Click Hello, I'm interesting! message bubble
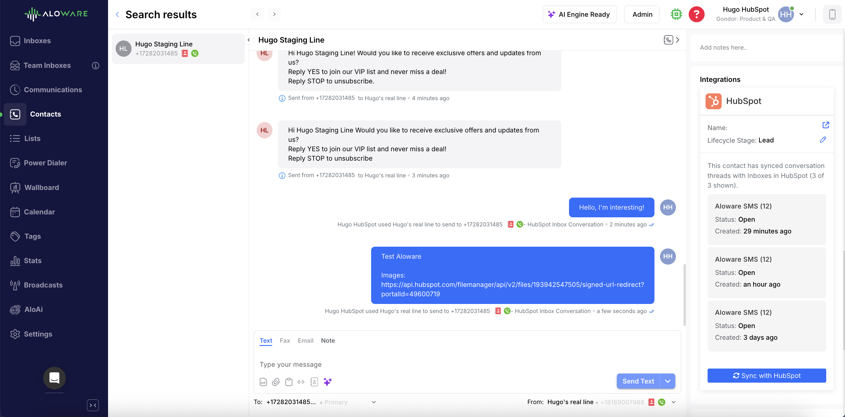This screenshot has width=845, height=417. coord(612,207)
